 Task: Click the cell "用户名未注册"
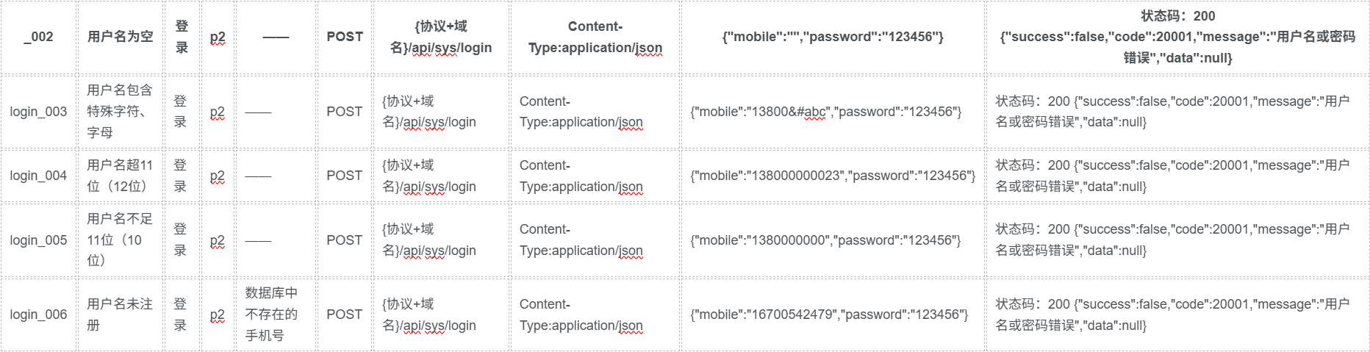tap(121, 315)
